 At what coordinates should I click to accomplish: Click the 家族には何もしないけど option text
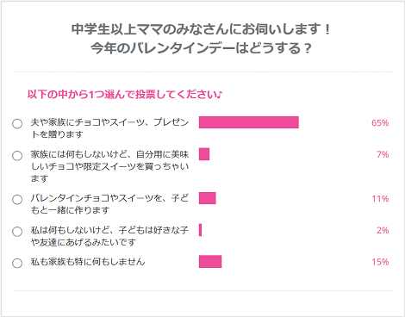pyautogui.click(x=109, y=166)
